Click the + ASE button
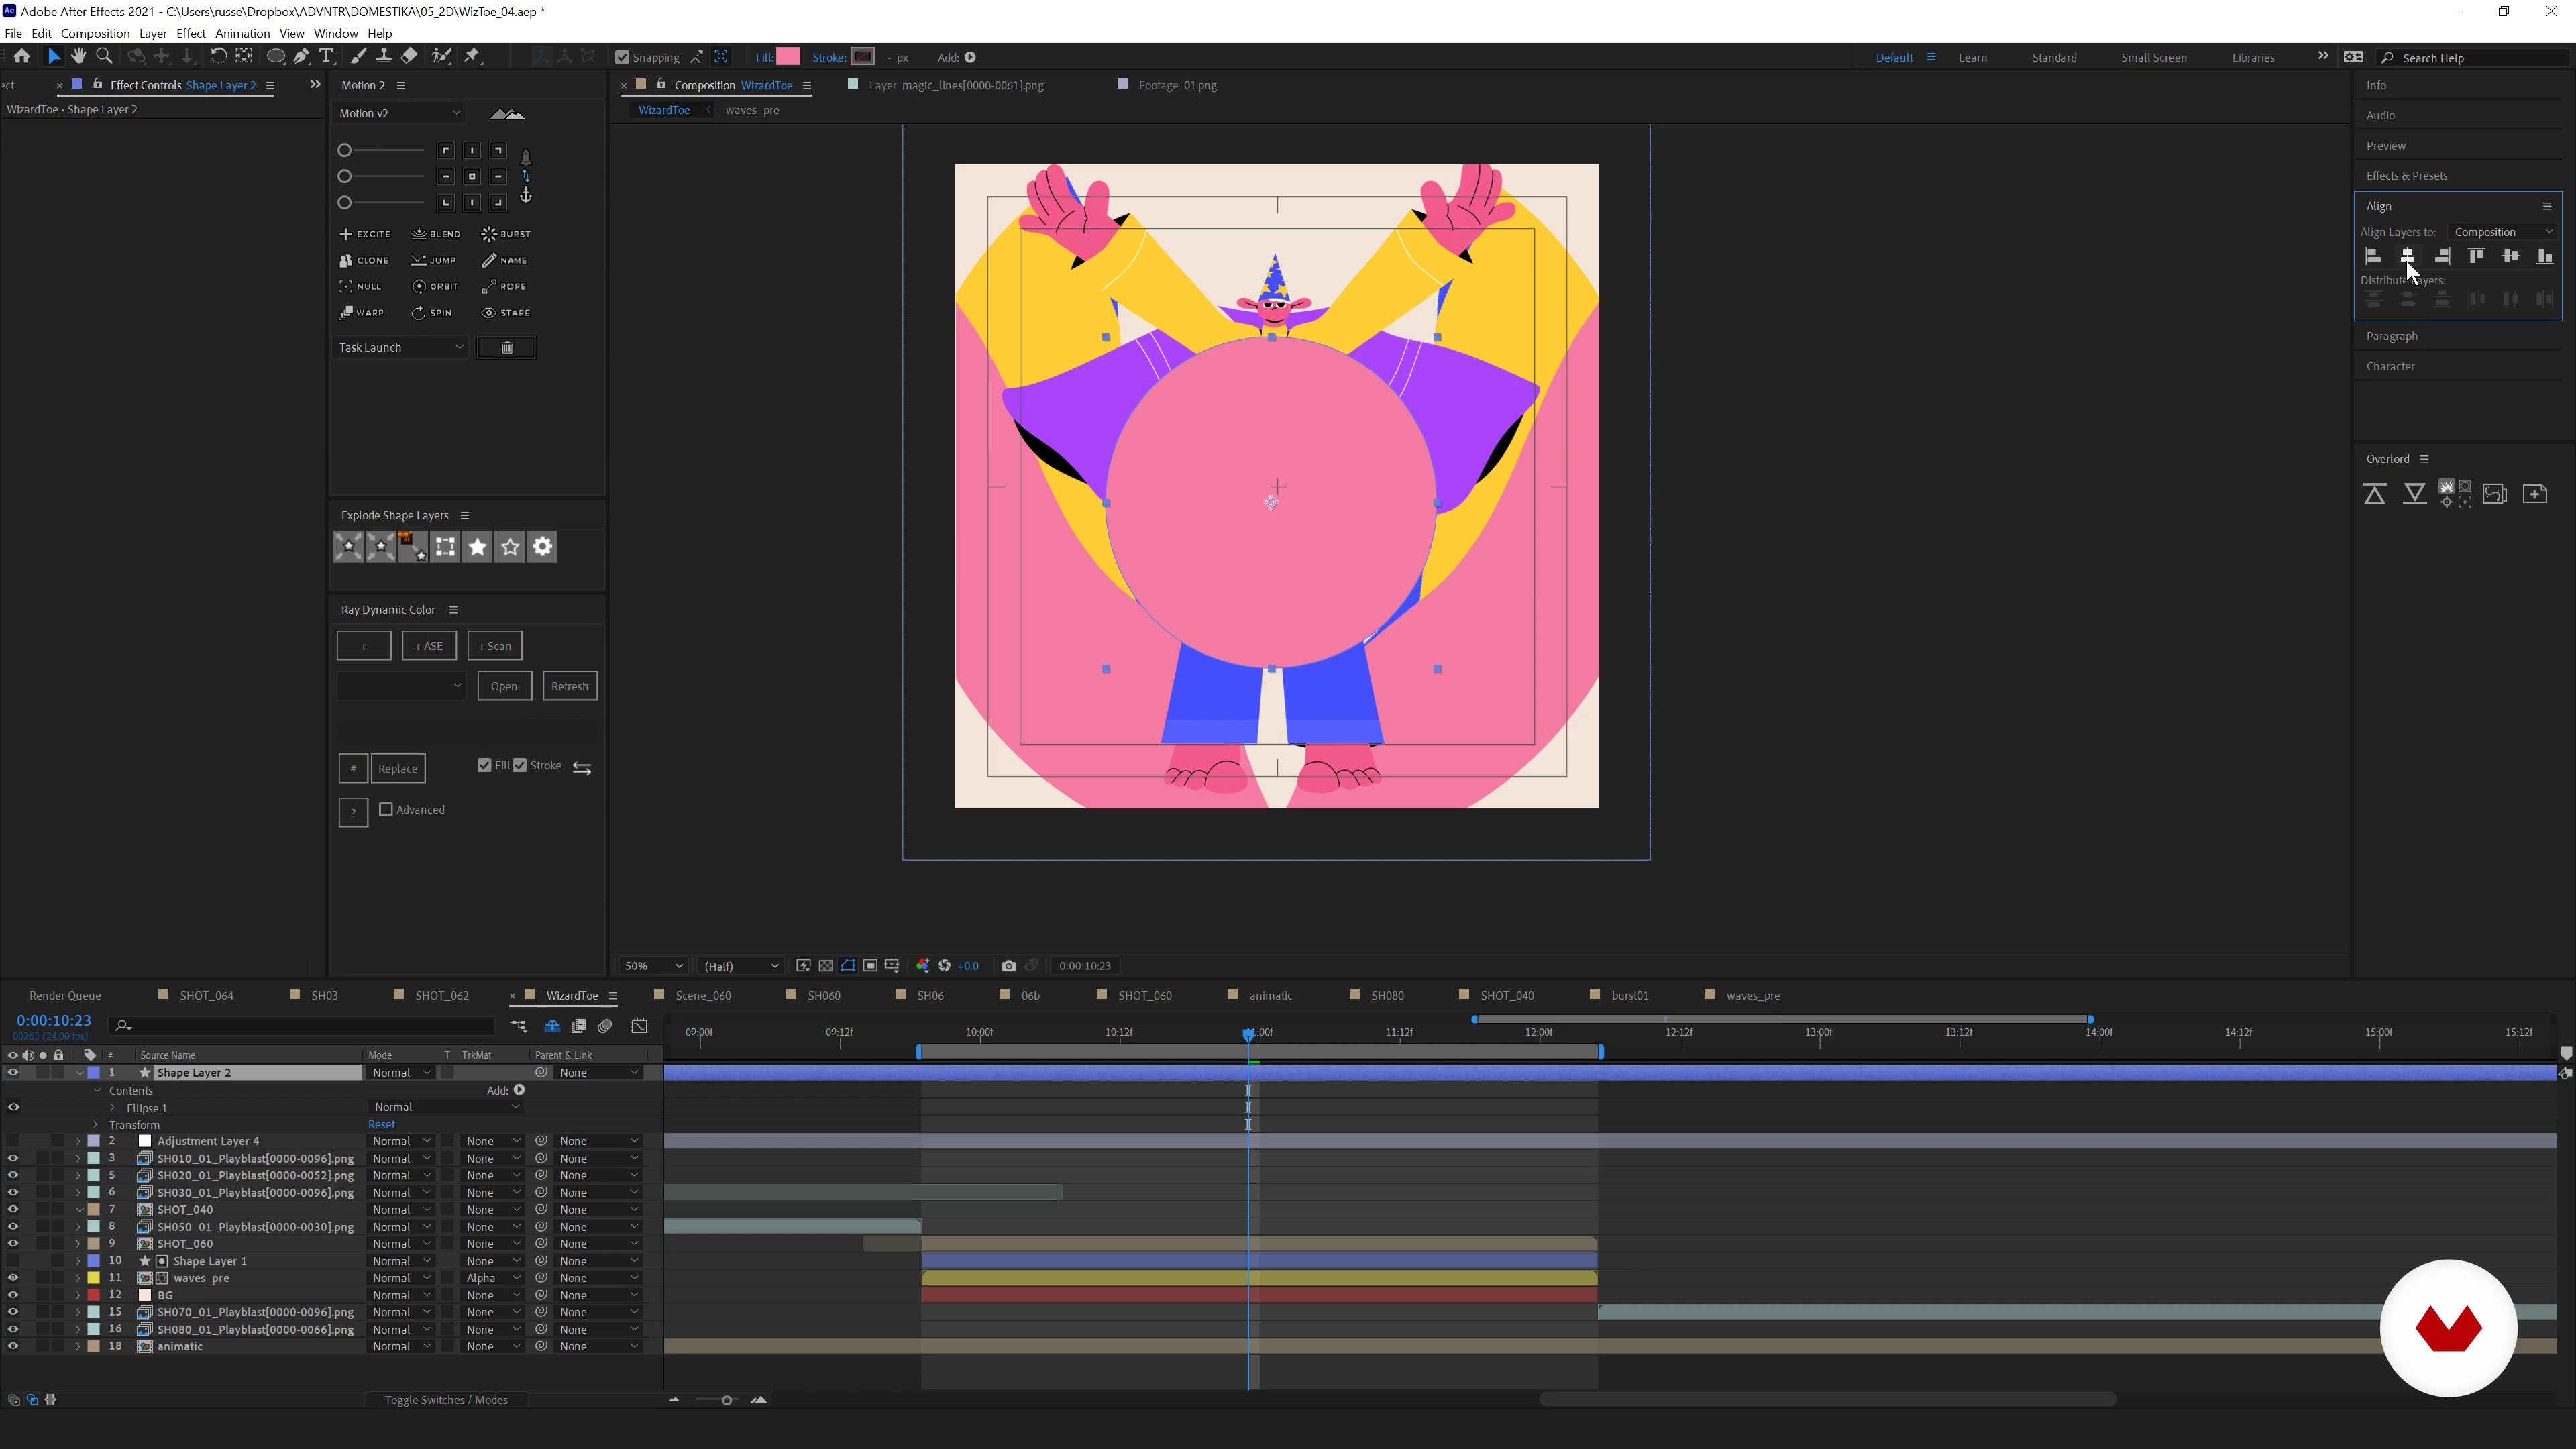This screenshot has width=2576, height=1449. (x=429, y=646)
